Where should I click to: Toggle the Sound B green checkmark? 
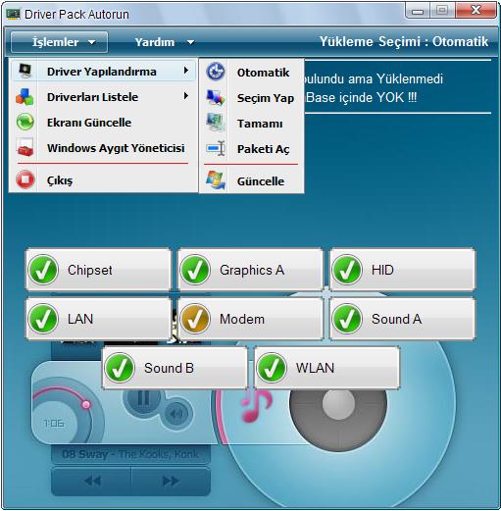[x=120, y=368]
